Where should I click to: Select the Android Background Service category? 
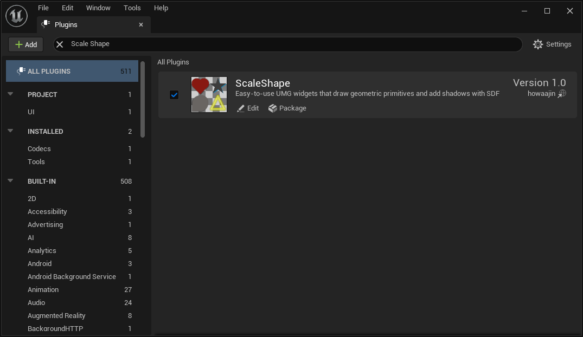coord(72,276)
